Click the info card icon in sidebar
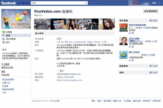The image size is (163, 108). [4, 35]
